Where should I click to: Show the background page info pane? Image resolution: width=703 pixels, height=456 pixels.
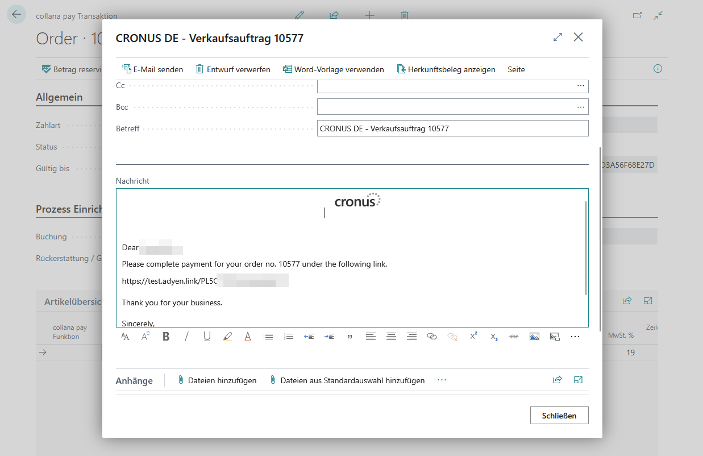tap(658, 69)
